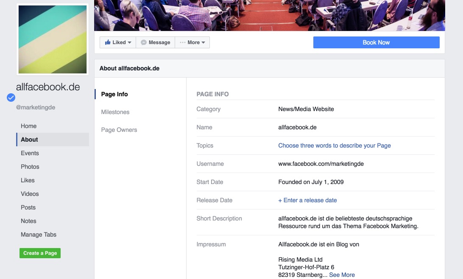The height and width of the screenshot is (279, 463).
Task: Open the striped profile picture
Action: pos(53,39)
